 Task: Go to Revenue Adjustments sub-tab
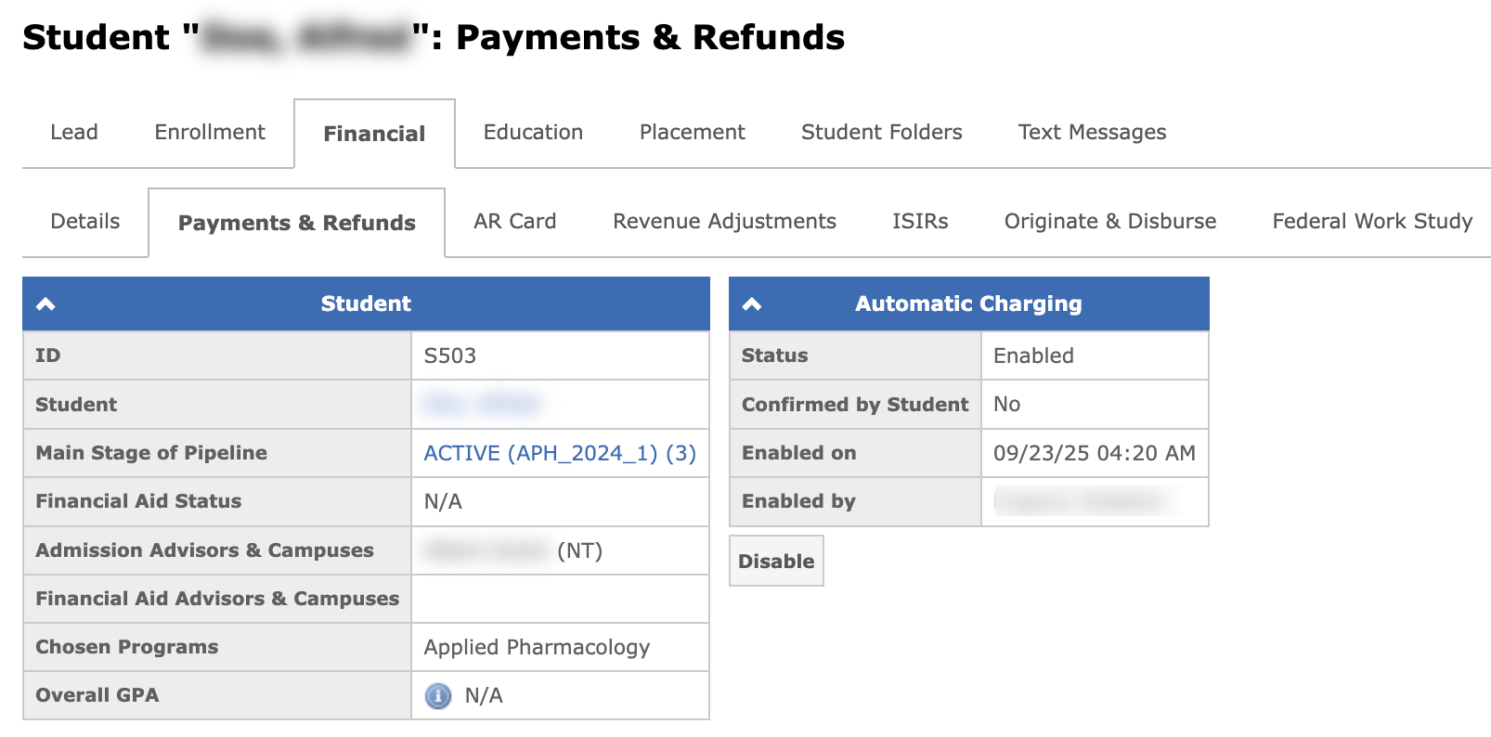pos(724,221)
